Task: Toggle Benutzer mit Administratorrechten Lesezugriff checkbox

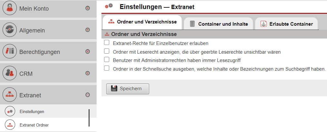Action: [x=107, y=60]
